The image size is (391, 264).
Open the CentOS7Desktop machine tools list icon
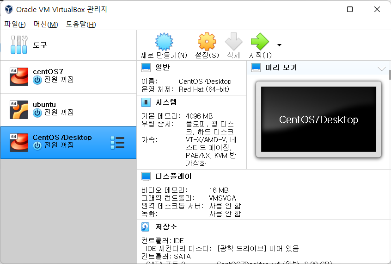[117, 143]
